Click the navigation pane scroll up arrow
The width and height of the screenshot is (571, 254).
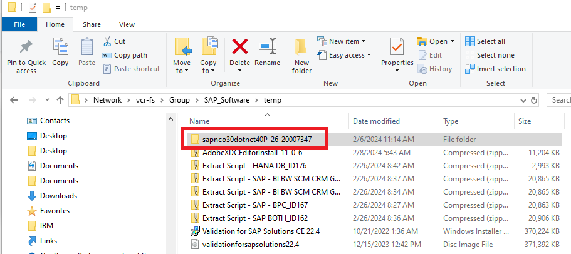point(170,118)
